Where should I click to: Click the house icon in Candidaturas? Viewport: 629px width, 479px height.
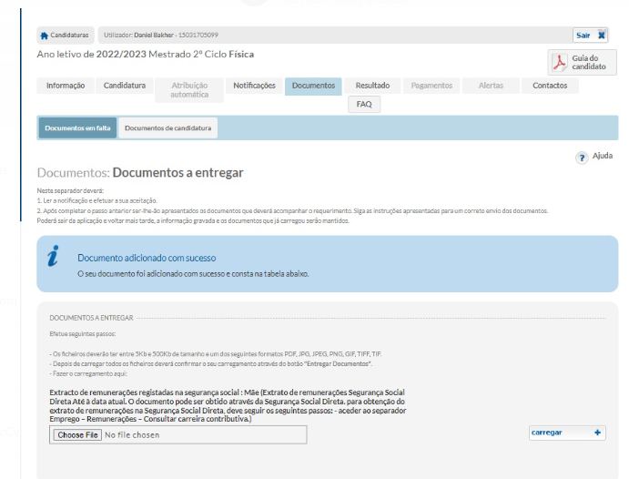(x=44, y=36)
